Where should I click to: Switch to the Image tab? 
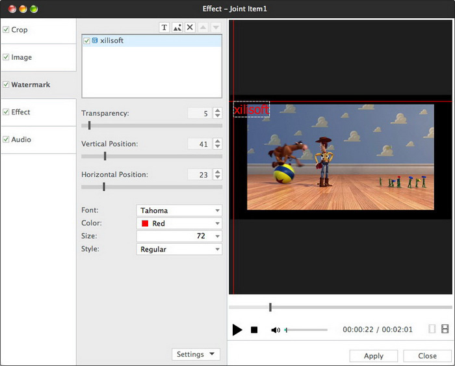pyautogui.click(x=21, y=57)
